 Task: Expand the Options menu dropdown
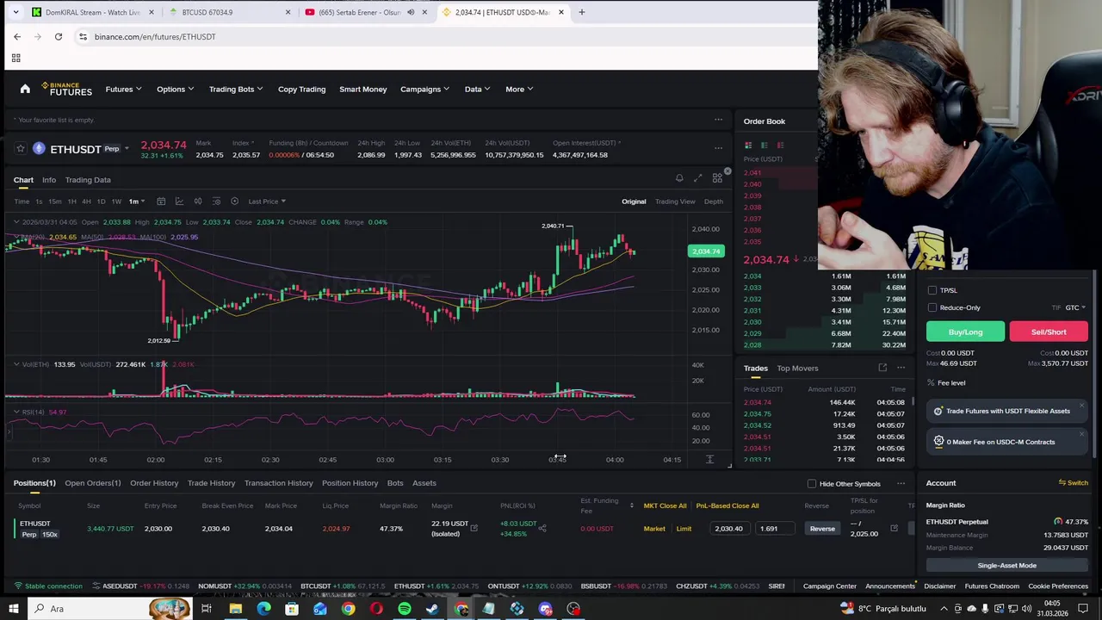coord(175,90)
